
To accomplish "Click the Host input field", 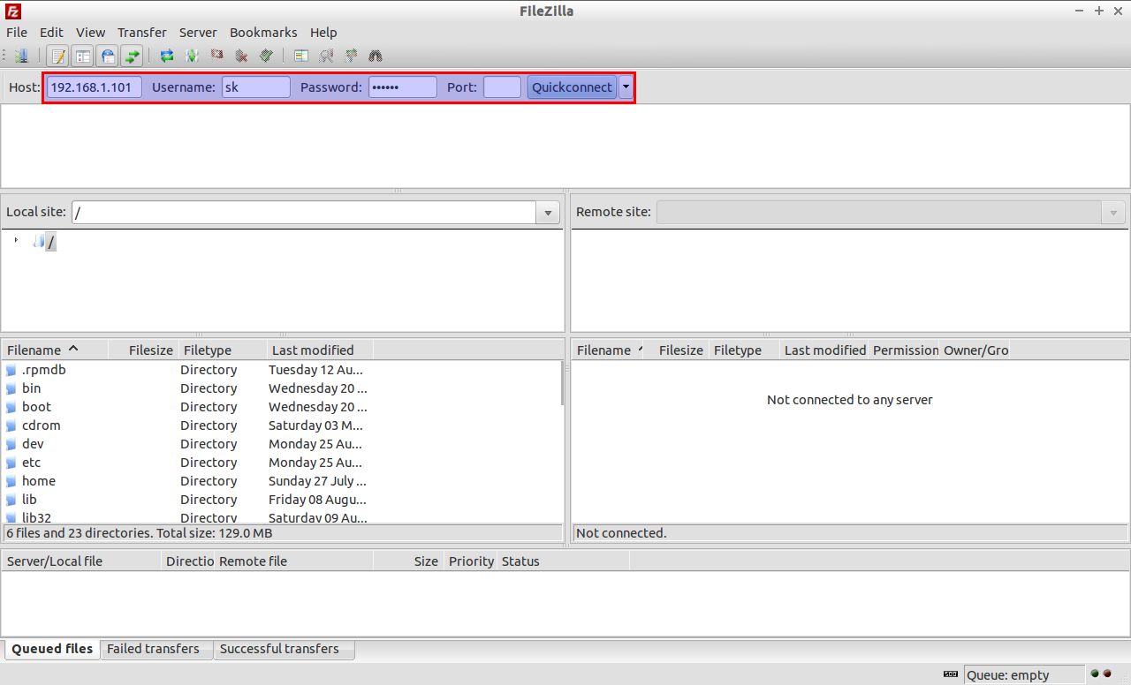I will [94, 87].
